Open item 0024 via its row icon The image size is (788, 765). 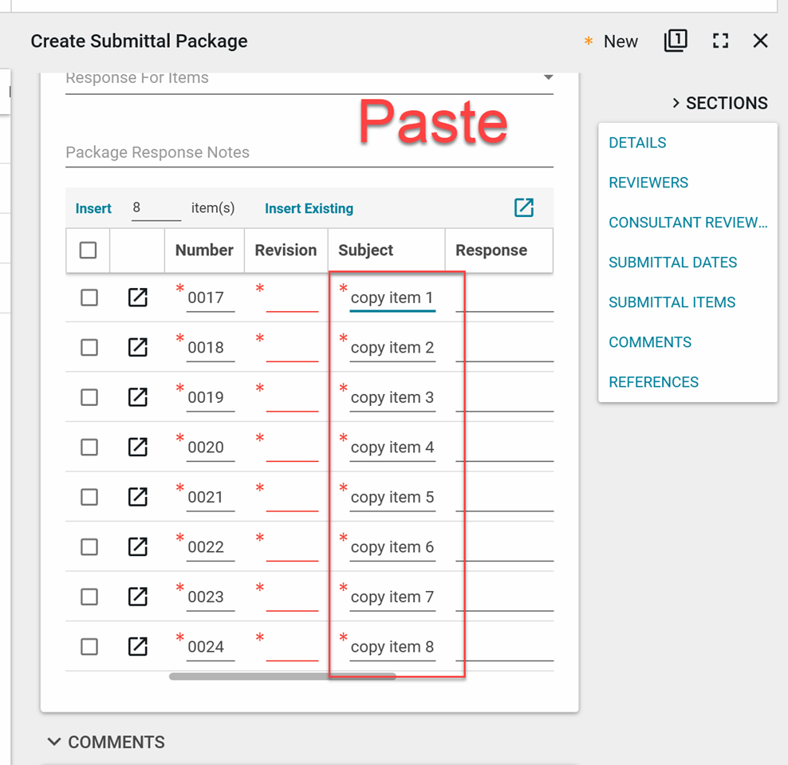tap(138, 646)
